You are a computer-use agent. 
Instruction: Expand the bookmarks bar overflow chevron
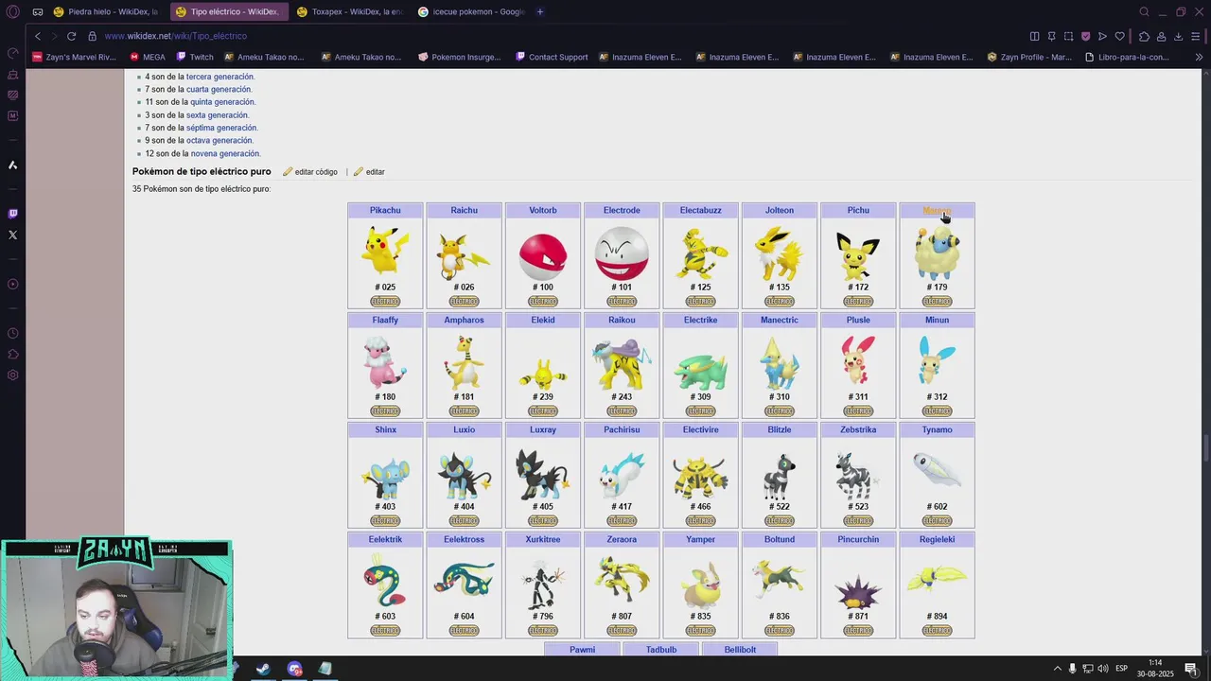tap(1199, 57)
